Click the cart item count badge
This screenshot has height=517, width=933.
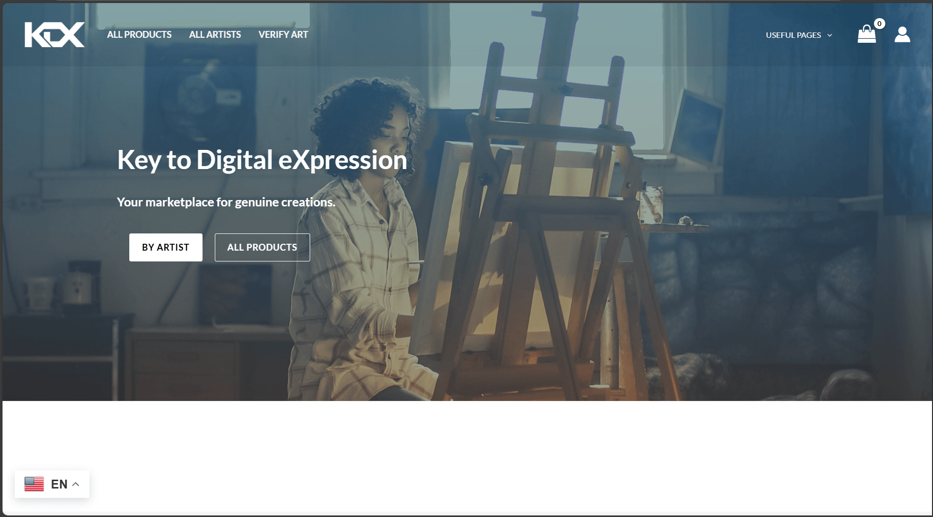[x=879, y=24]
